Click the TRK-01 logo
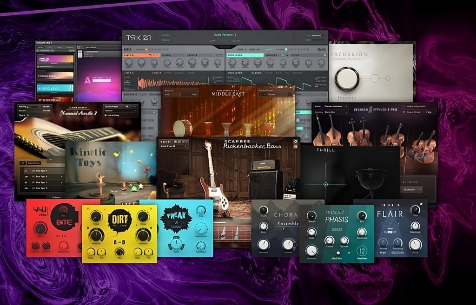The image size is (476, 305). coord(138,38)
